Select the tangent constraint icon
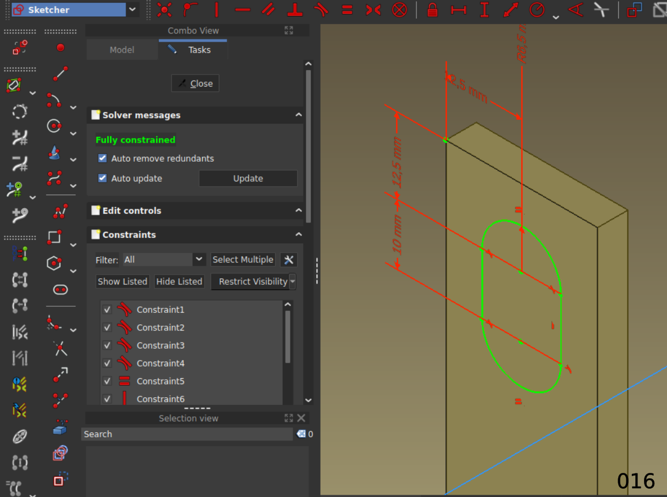The image size is (667, 497). point(321,9)
